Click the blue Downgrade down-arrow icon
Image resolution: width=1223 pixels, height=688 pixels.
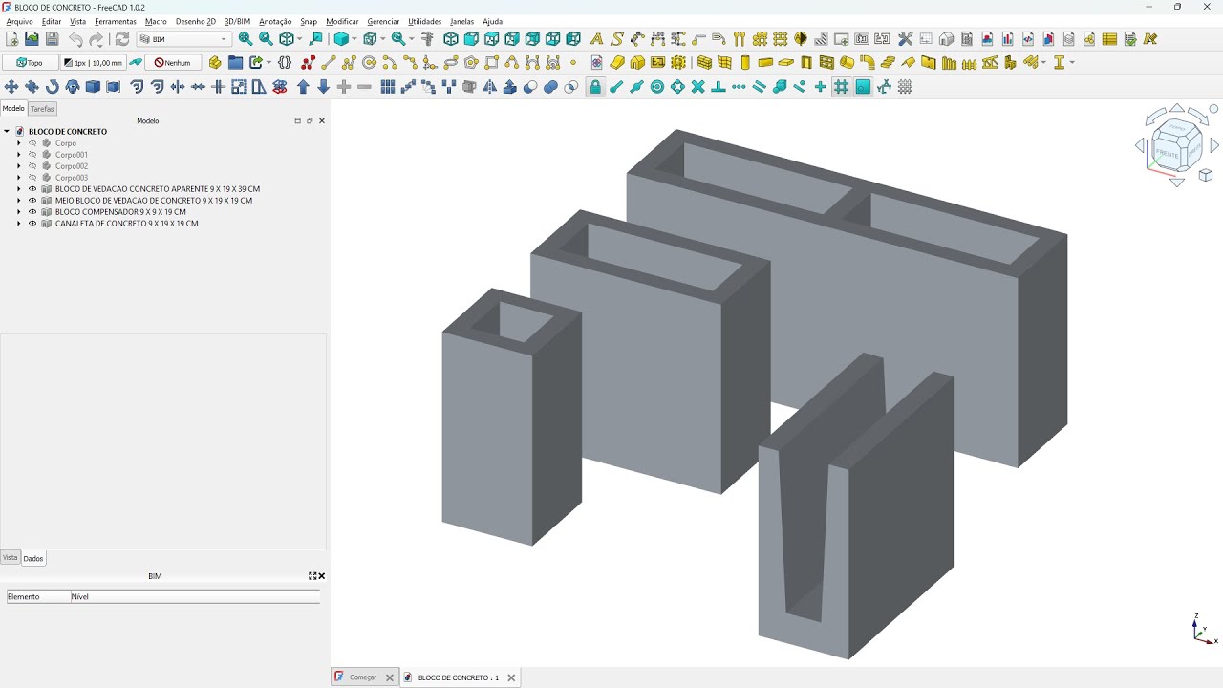[323, 86]
